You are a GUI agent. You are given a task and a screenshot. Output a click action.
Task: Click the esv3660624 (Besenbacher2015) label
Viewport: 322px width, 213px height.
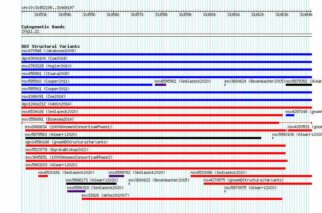click(255, 81)
